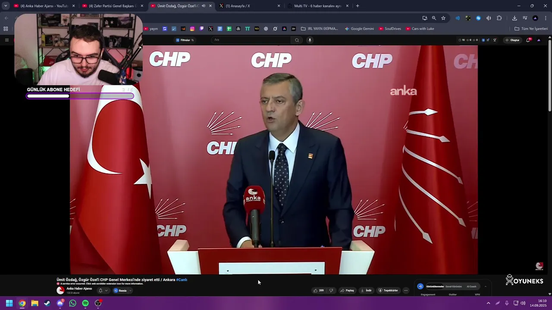Open the IRL YAYIN EKİPMA... bookmark folder
Viewport: 552px width, 310px height.
point(320,29)
